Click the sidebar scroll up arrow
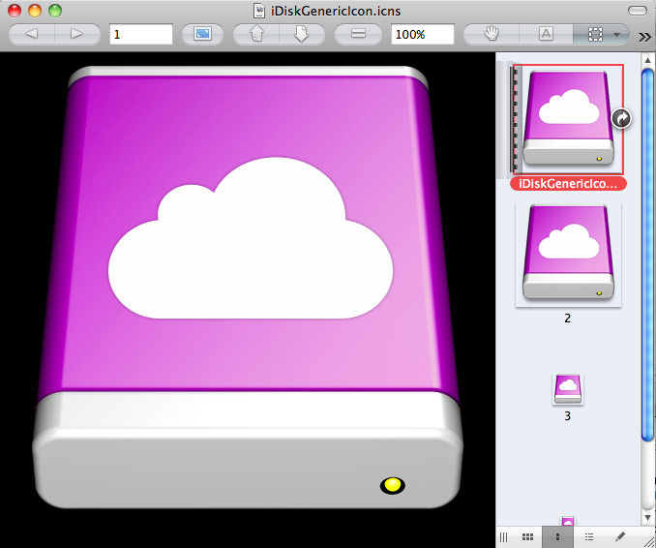Image resolution: width=656 pixels, height=548 pixels. [x=647, y=60]
